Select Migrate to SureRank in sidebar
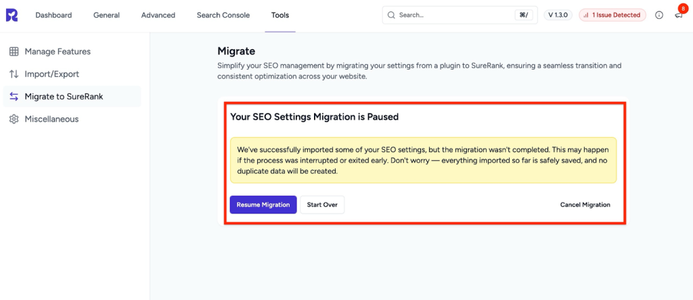 [72, 97]
